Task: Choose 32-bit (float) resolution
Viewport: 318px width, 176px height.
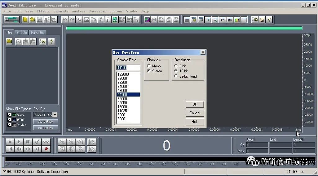Action: tap(186, 76)
